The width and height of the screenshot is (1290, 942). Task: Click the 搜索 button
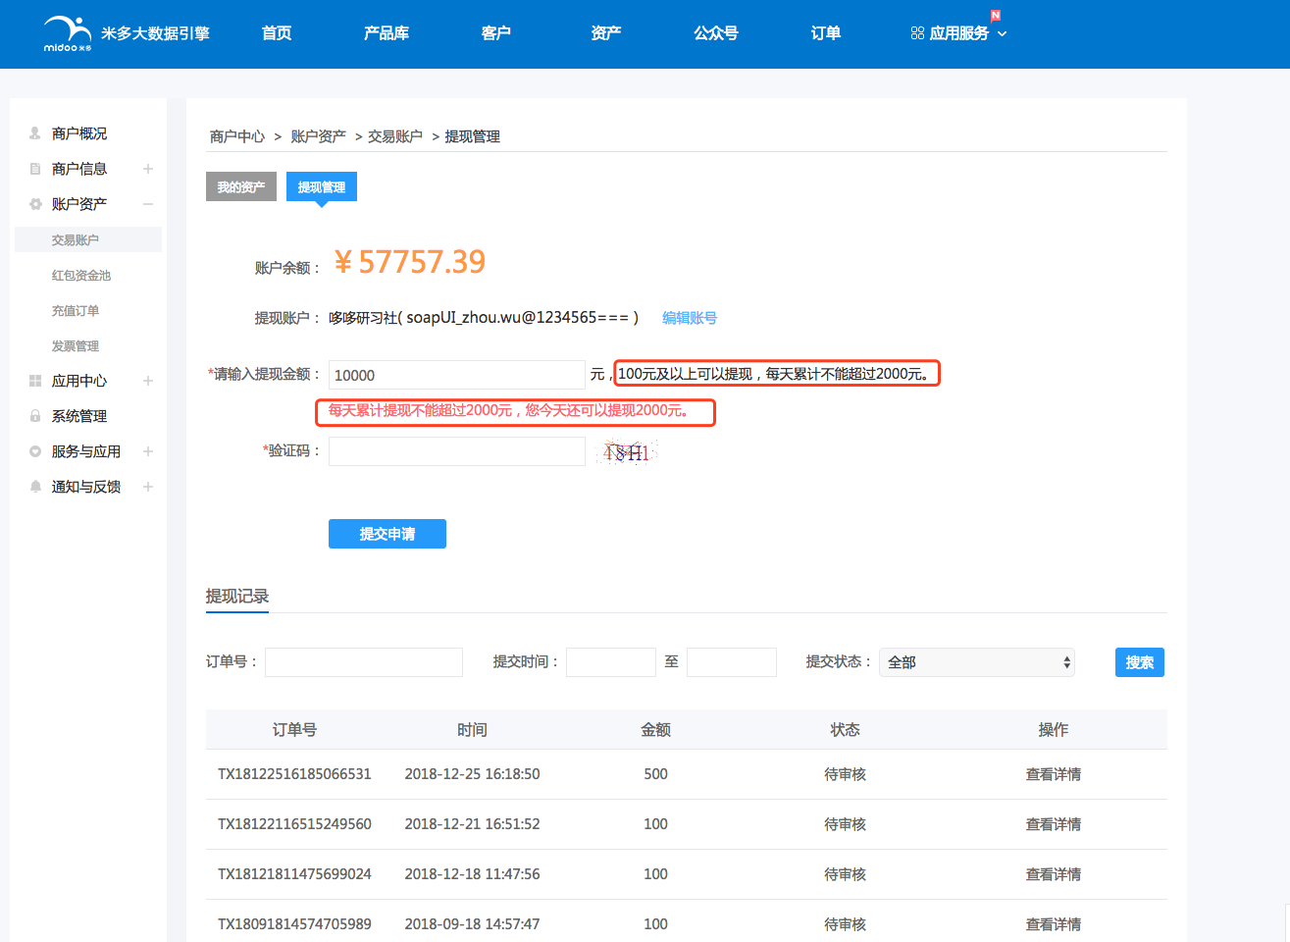click(1140, 662)
